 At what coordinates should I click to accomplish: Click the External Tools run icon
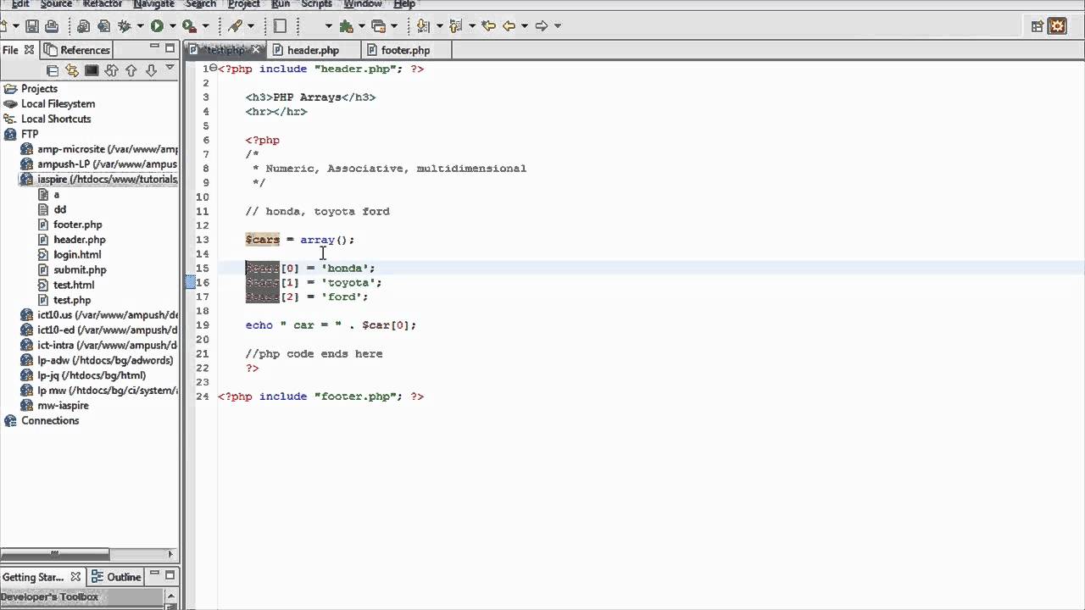pyautogui.click(x=189, y=26)
